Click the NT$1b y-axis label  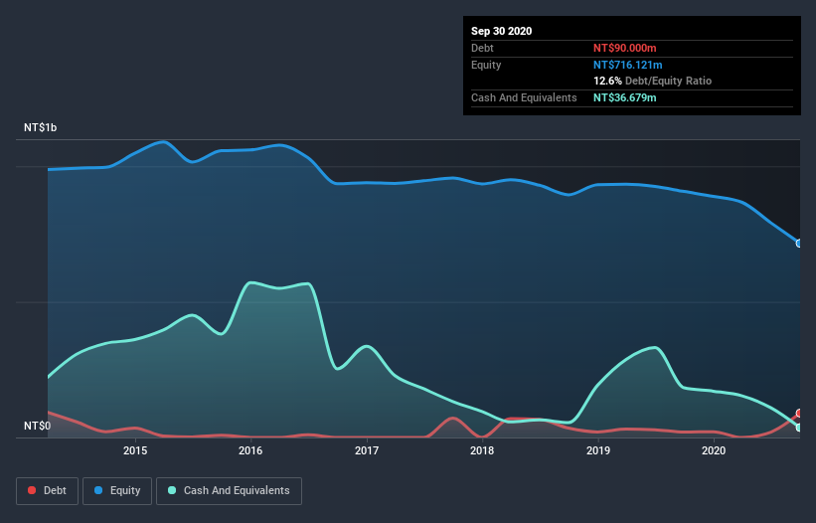pos(40,127)
